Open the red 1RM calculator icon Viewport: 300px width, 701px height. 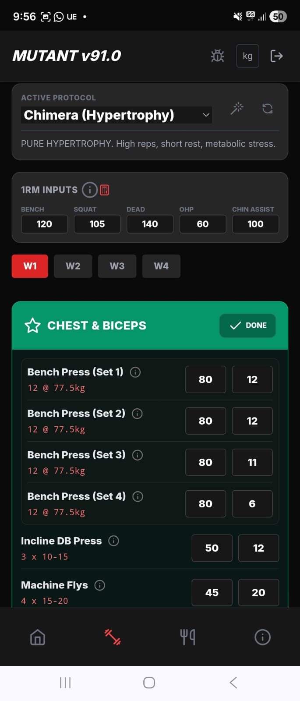pyautogui.click(x=104, y=190)
